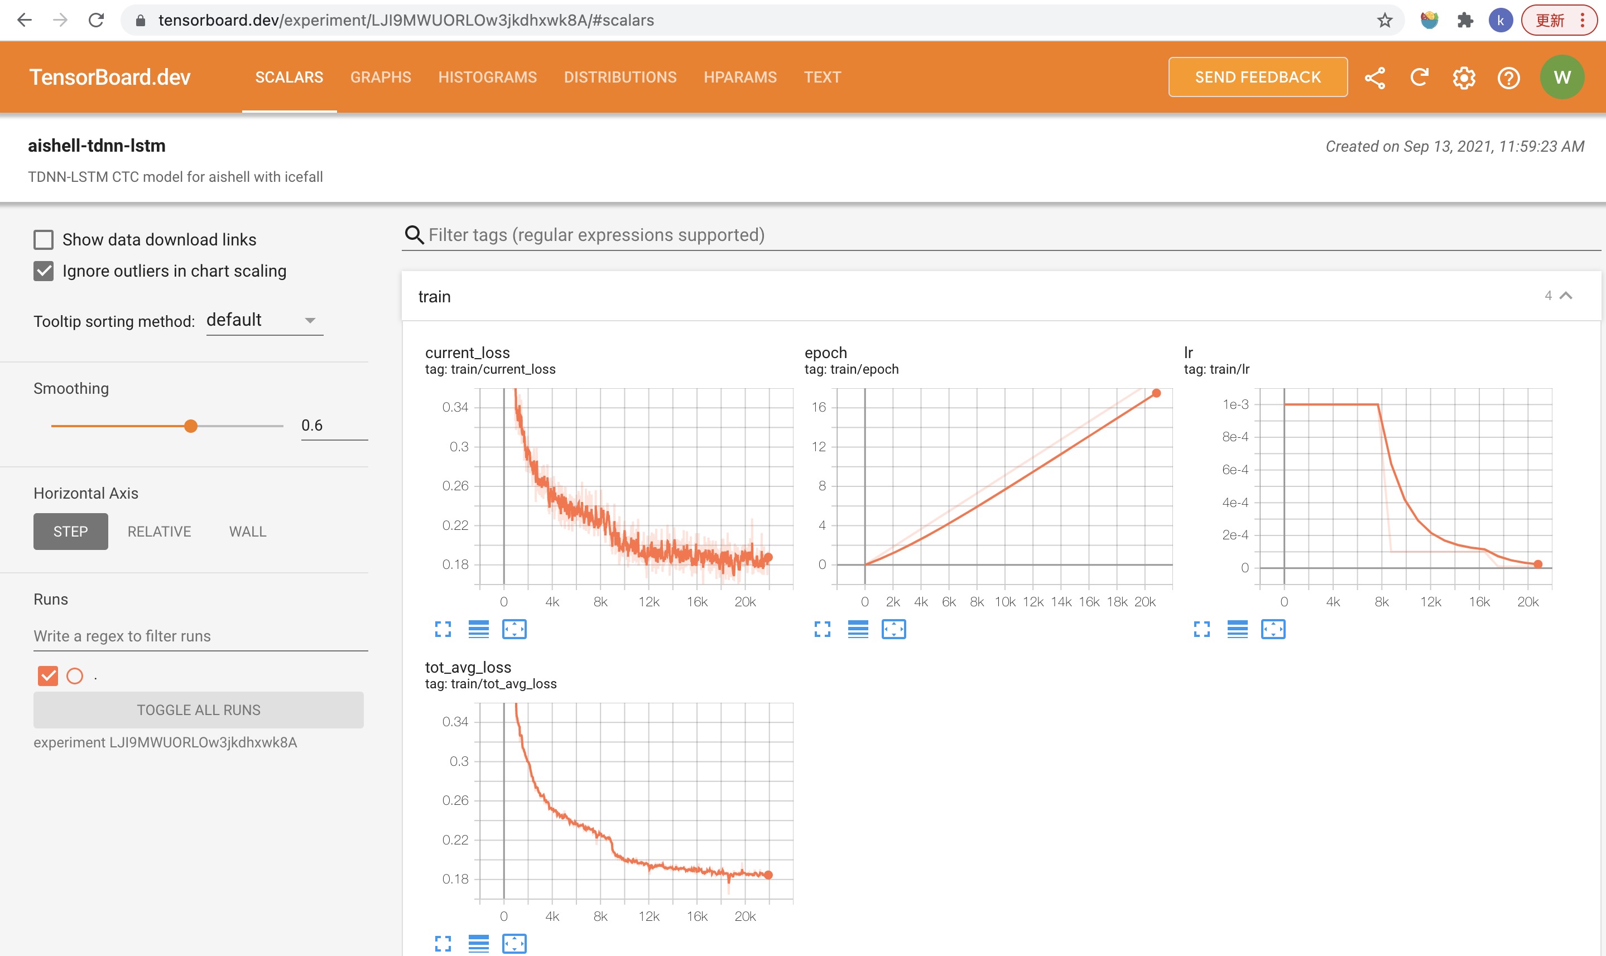Screen dimensions: 1606x956
Task: Click the fullscreen icon for current_loss chart
Action: pyautogui.click(x=444, y=629)
